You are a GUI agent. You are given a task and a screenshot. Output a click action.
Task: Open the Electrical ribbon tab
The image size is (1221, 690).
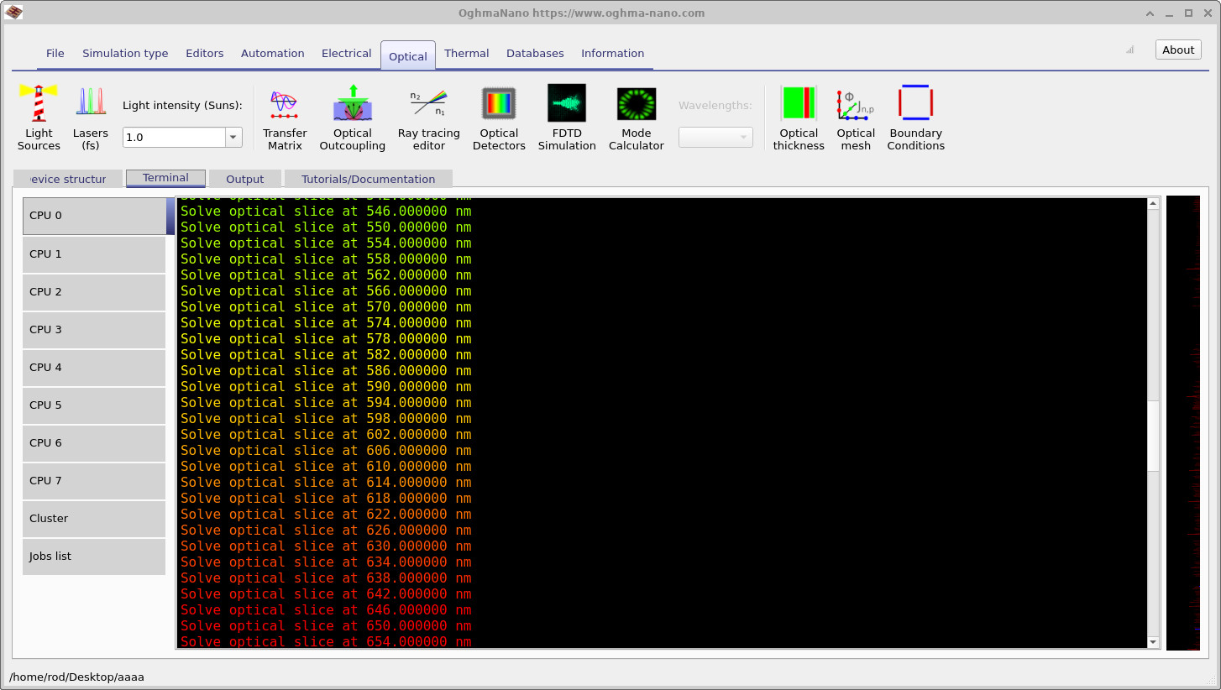click(x=347, y=53)
